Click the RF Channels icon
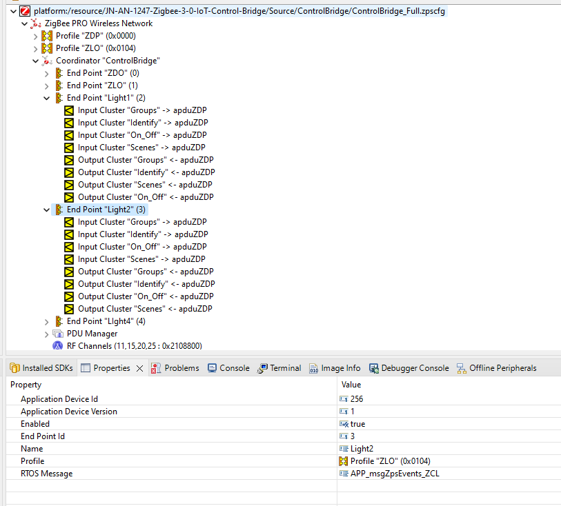561x506 pixels. pyautogui.click(x=57, y=346)
